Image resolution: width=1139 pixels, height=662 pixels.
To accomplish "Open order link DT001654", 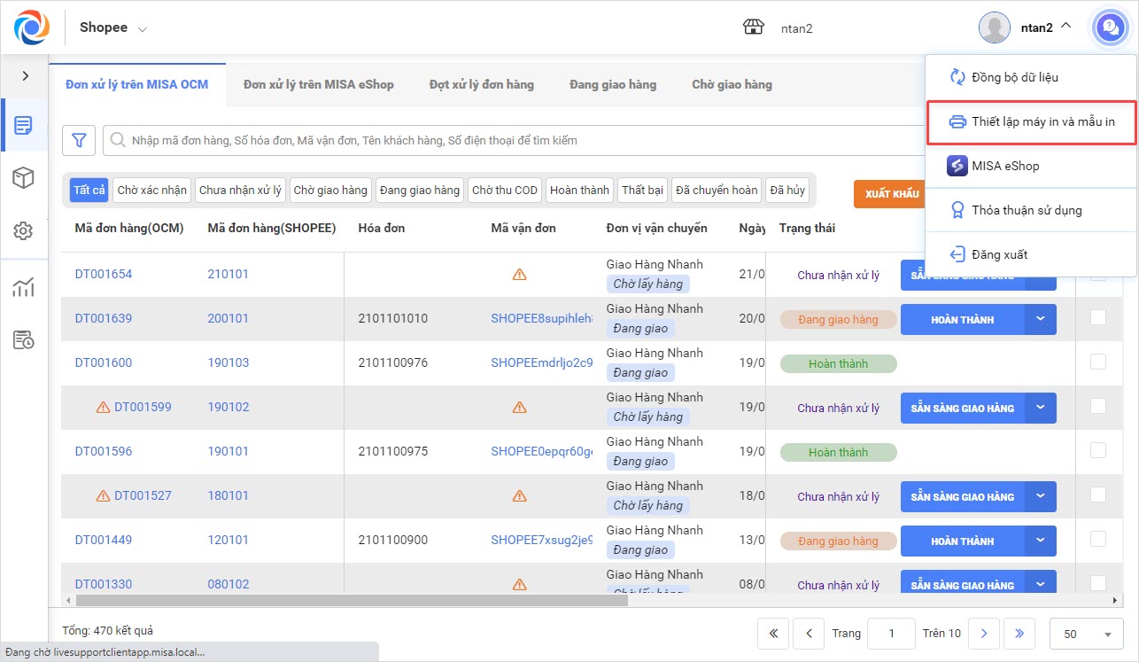I will point(104,274).
